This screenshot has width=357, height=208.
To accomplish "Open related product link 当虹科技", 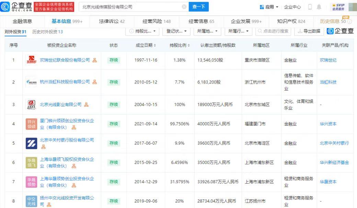I will 328,82.
